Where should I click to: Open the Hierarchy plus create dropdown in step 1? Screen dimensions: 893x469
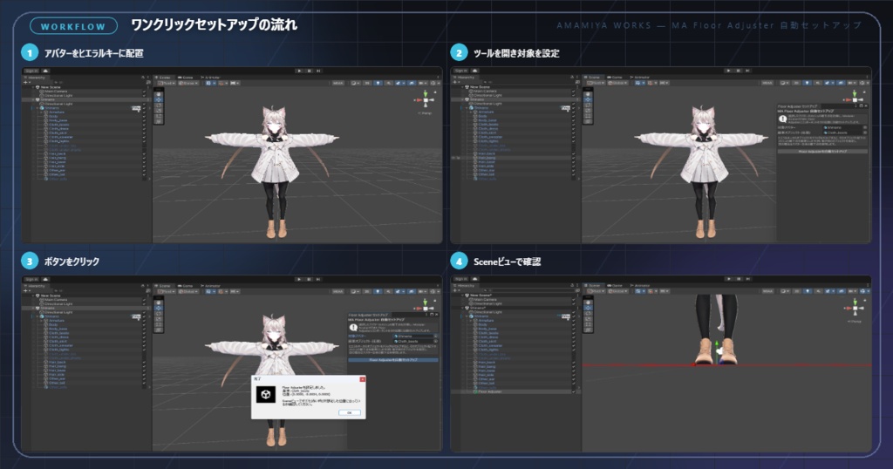(x=27, y=82)
